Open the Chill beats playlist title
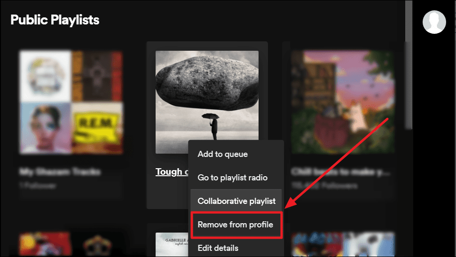 coord(340,172)
